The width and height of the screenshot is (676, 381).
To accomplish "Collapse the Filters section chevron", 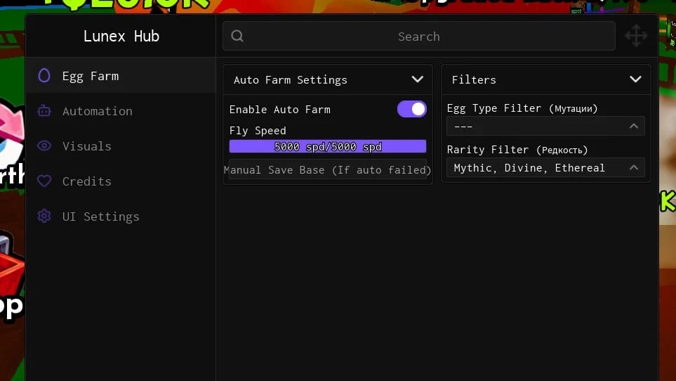I will coord(635,79).
